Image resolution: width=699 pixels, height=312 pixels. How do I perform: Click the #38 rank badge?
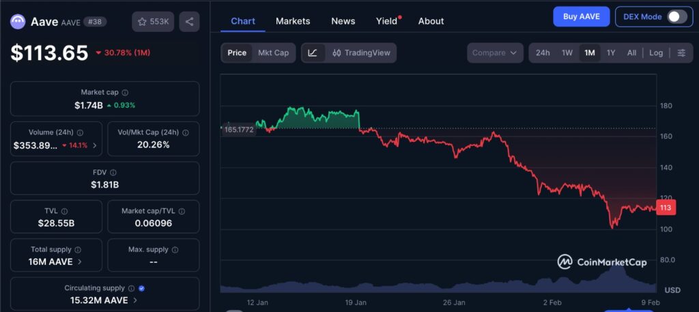click(94, 22)
